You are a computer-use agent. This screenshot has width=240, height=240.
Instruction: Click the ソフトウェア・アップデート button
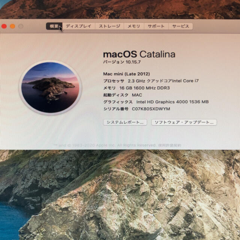point(184,122)
